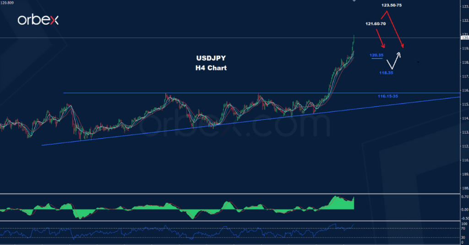Click the Orbex logo

(38, 20)
